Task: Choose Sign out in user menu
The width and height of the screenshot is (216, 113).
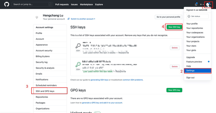Action: [197, 78]
